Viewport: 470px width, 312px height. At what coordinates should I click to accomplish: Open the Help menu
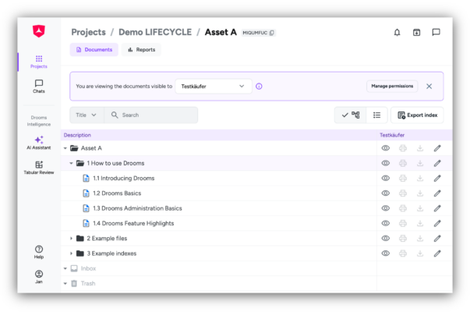tap(39, 252)
